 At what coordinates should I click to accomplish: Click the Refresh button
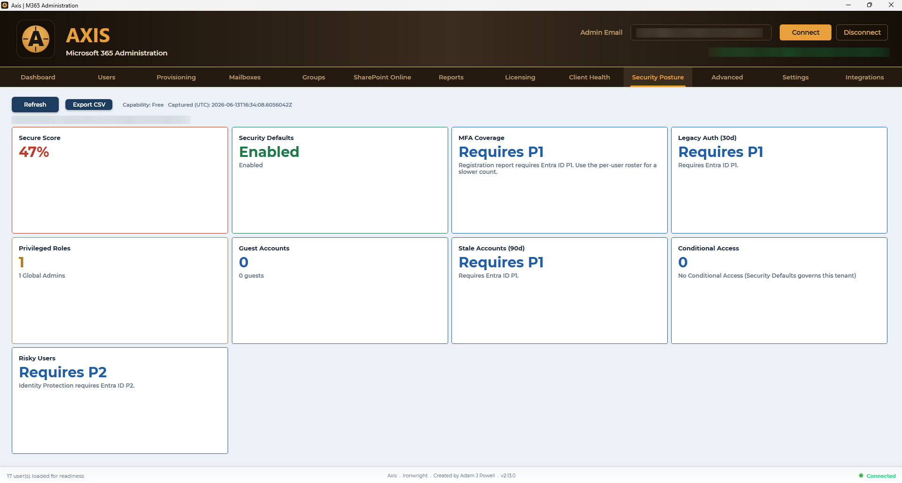click(35, 104)
